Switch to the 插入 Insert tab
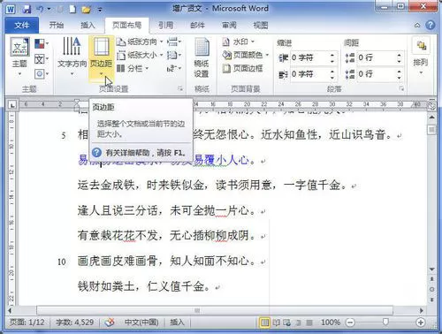The image size is (442, 334). click(88, 26)
